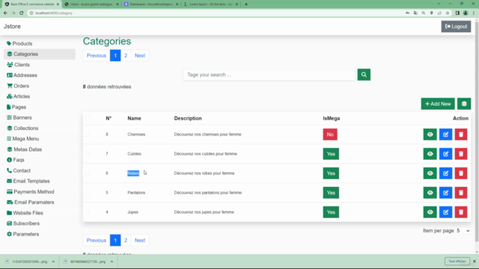Open Articles in the sidebar
The width and height of the screenshot is (479, 269).
(x=18, y=96)
